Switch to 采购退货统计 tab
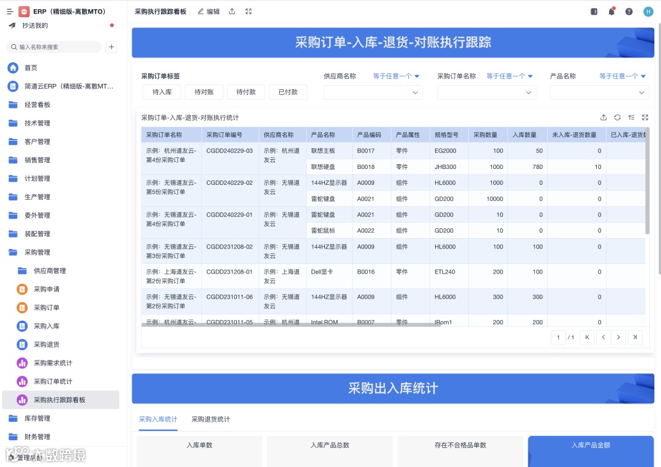This screenshot has width=661, height=467. [x=211, y=419]
